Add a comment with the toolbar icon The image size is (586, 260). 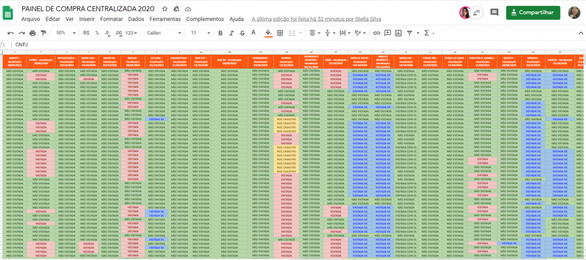click(387, 32)
